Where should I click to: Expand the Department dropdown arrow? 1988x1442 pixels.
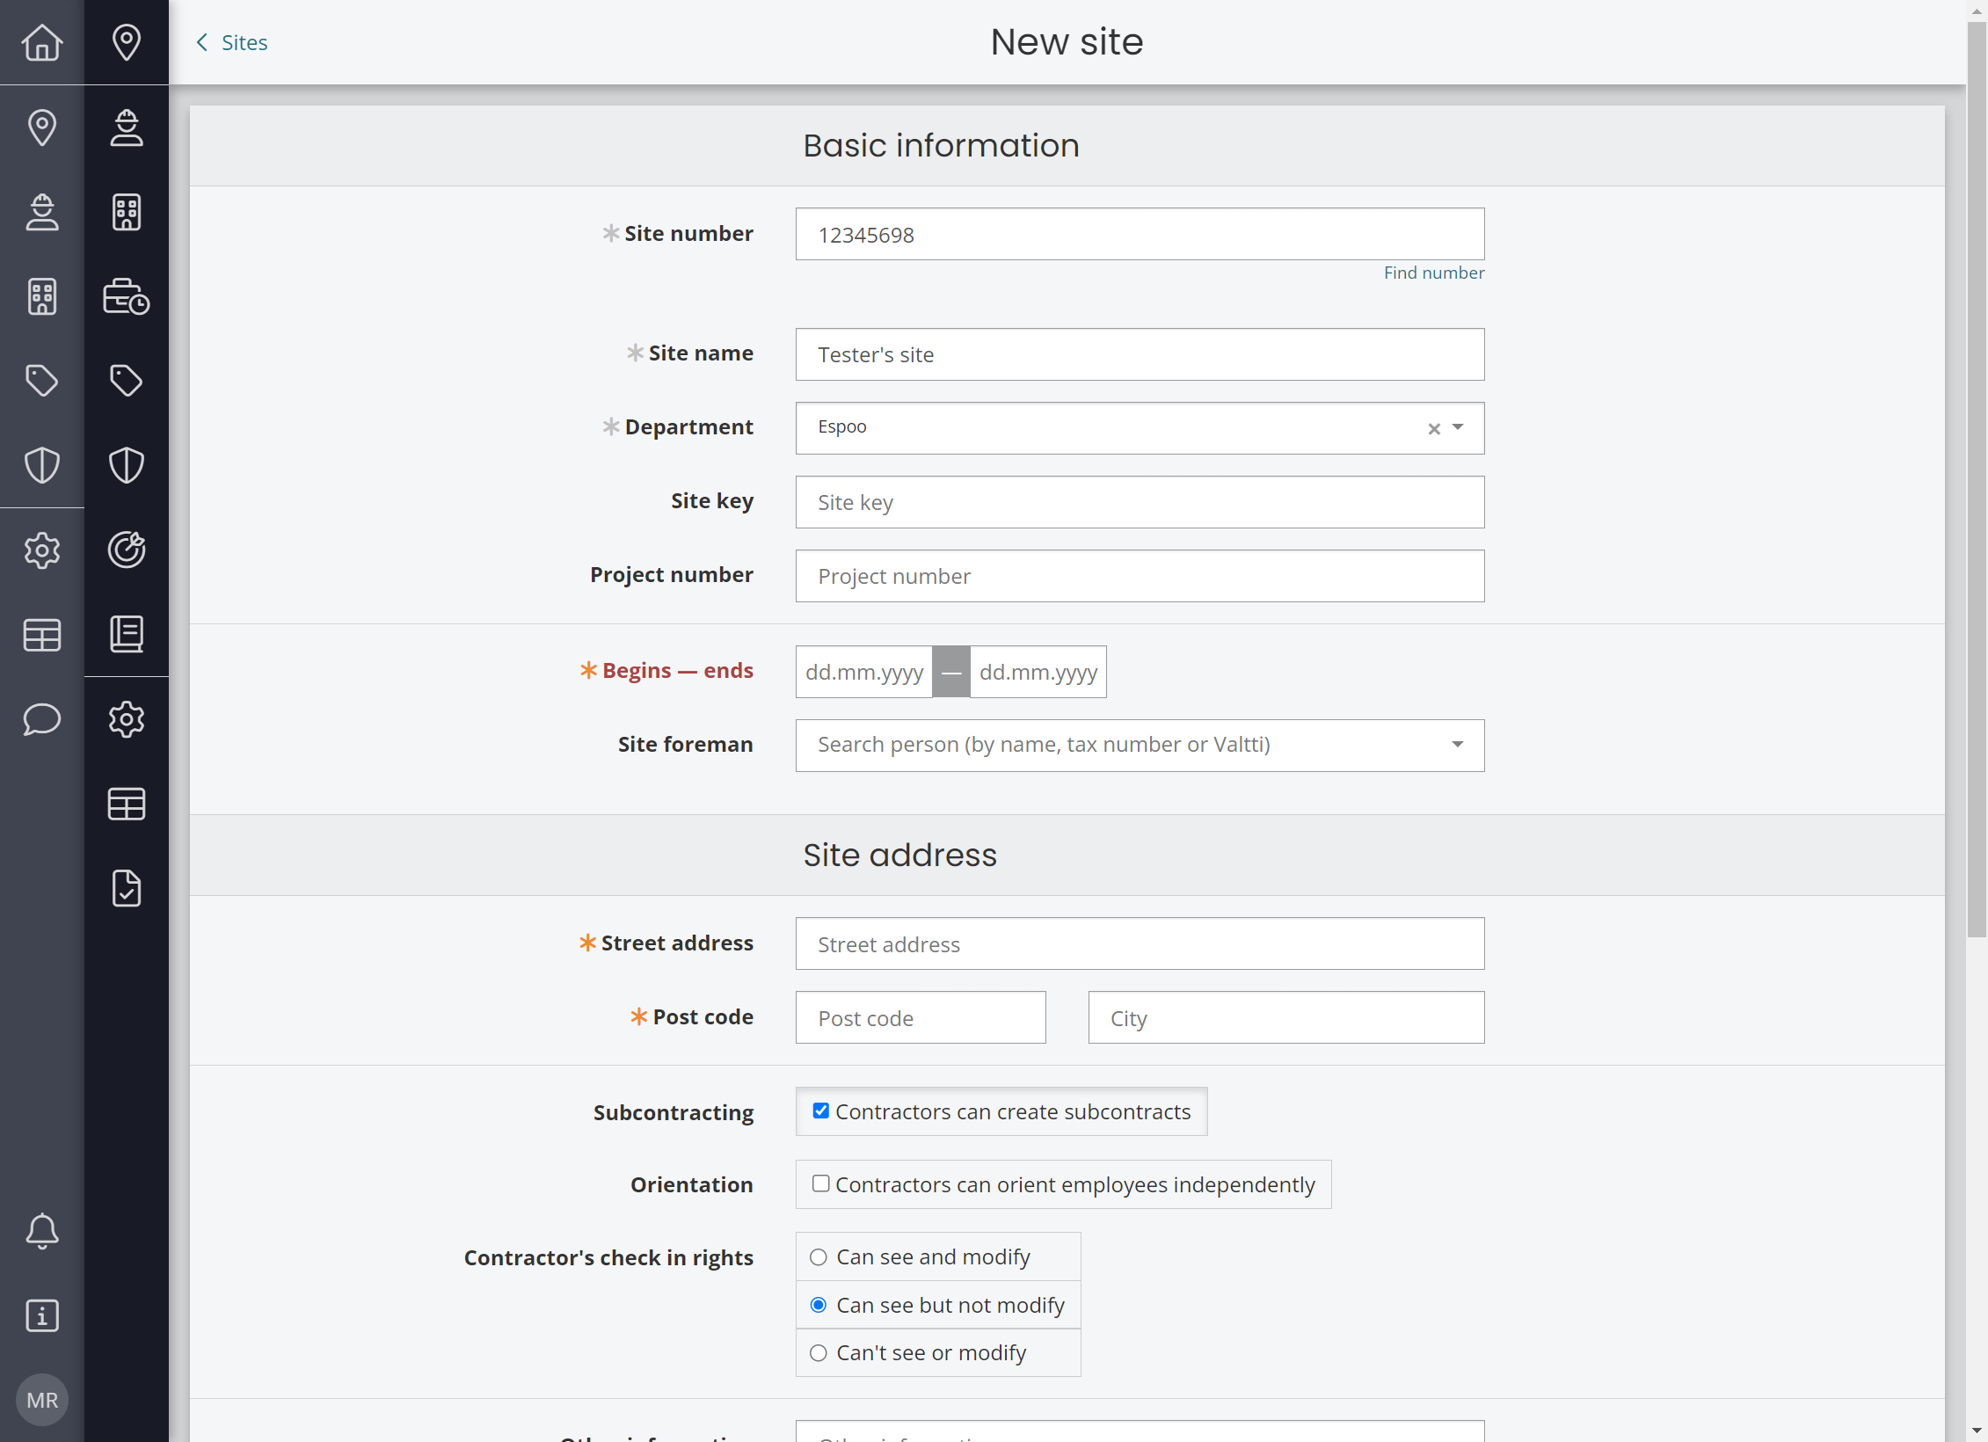[x=1458, y=427]
